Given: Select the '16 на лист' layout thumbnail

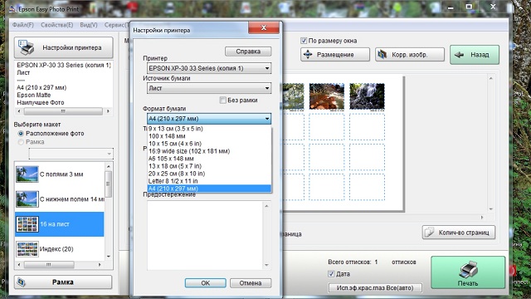Looking at the screenshot, I should pyautogui.click(x=27, y=224).
